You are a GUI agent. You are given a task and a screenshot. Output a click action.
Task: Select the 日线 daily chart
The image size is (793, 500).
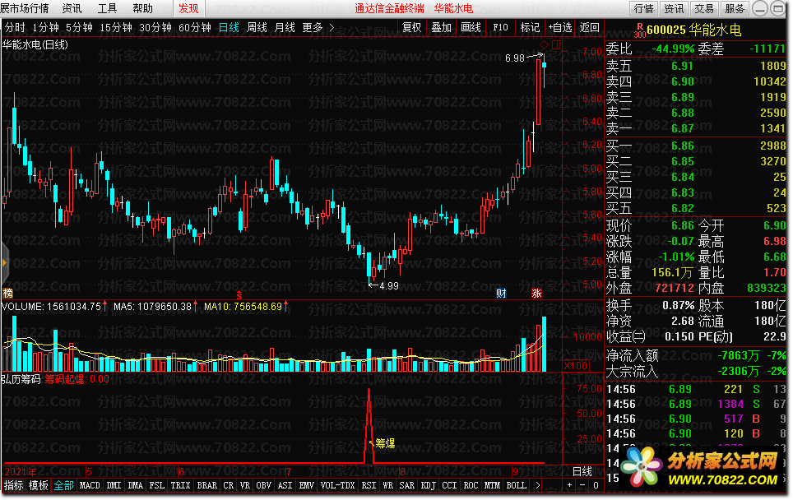tap(229, 28)
